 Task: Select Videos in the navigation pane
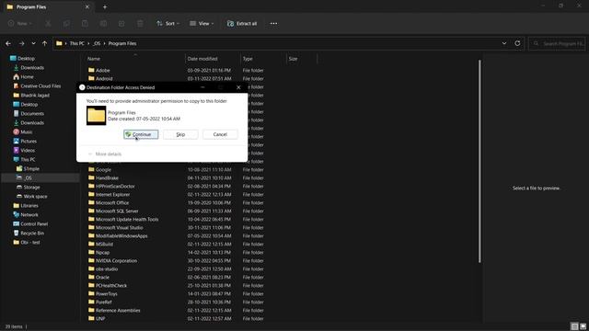coord(28,150)
